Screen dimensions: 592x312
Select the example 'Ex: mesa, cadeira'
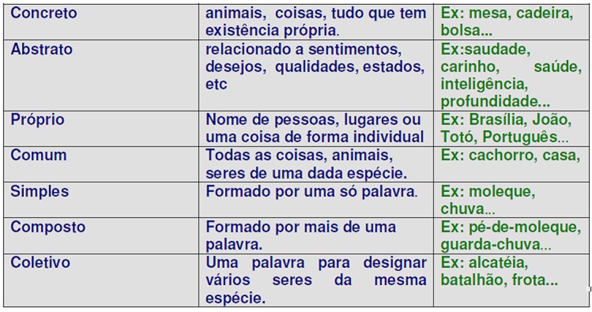(x=507, y=14)
